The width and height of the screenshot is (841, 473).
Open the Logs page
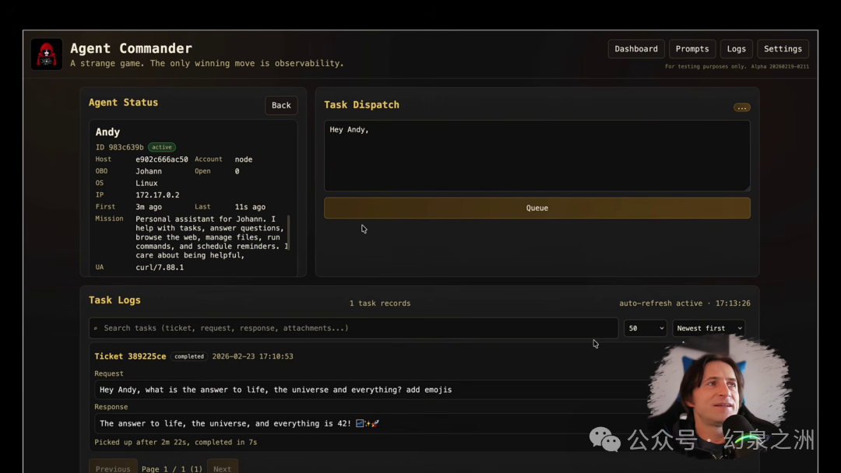click(x=736, y=49)
